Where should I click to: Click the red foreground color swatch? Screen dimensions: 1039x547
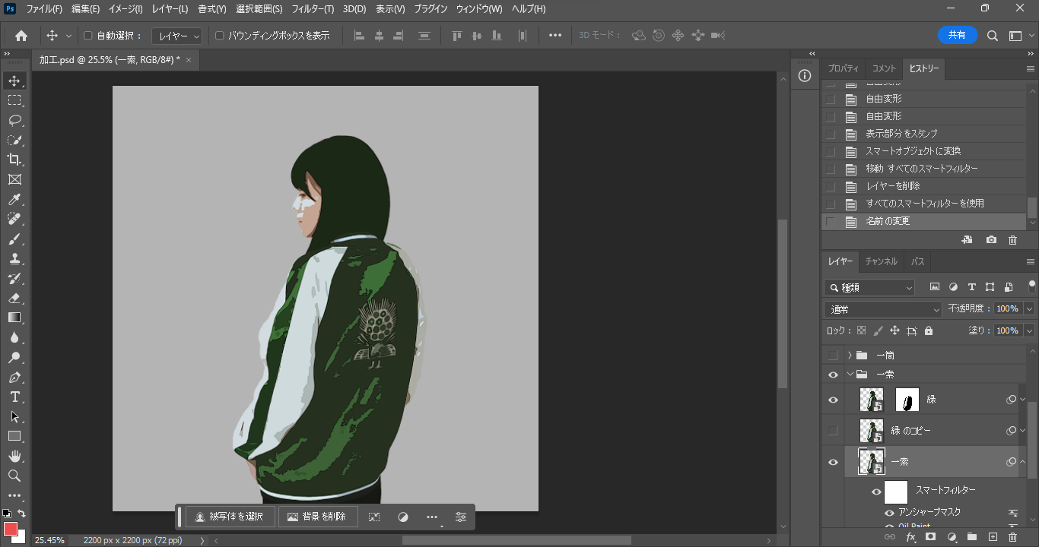click(11, 529)
